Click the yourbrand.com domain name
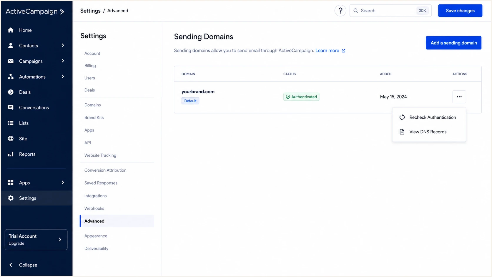This screenshot has width=492, height=277. point(198,92)
